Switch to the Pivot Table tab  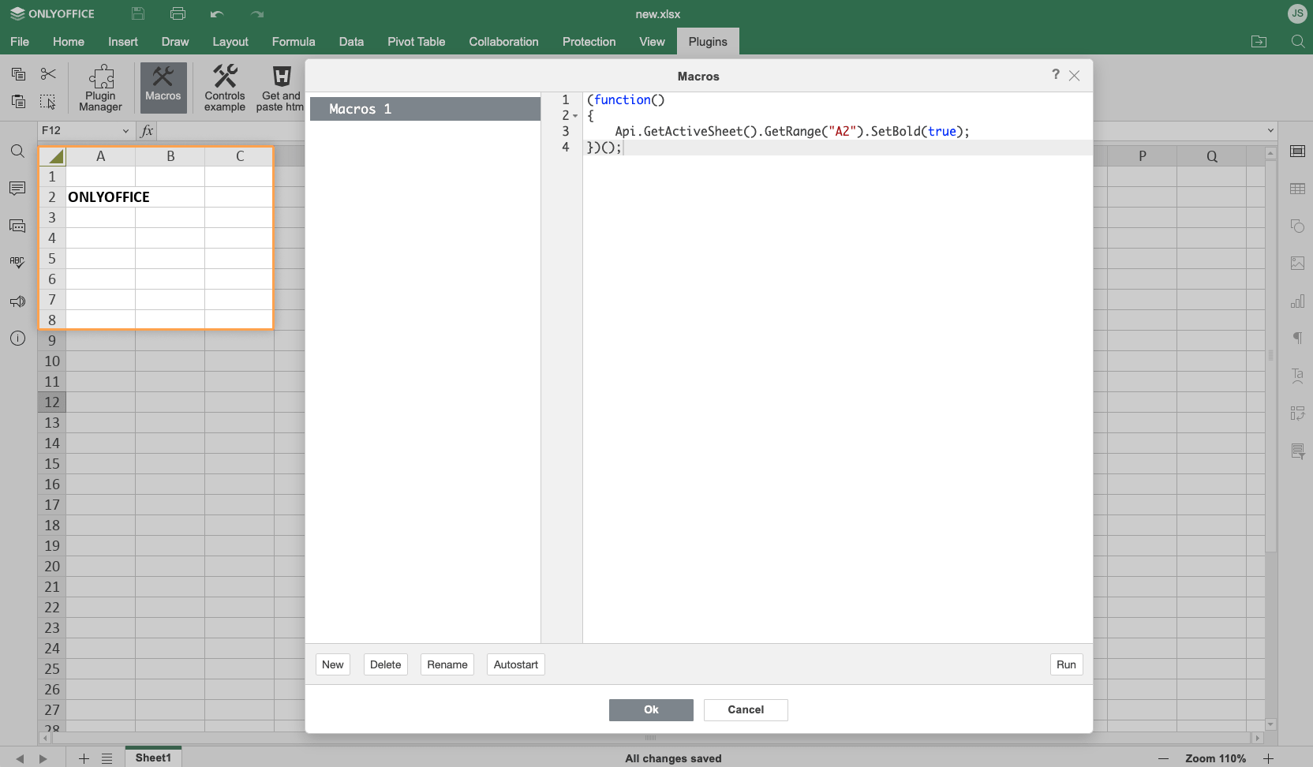click(x=417, y=42)
